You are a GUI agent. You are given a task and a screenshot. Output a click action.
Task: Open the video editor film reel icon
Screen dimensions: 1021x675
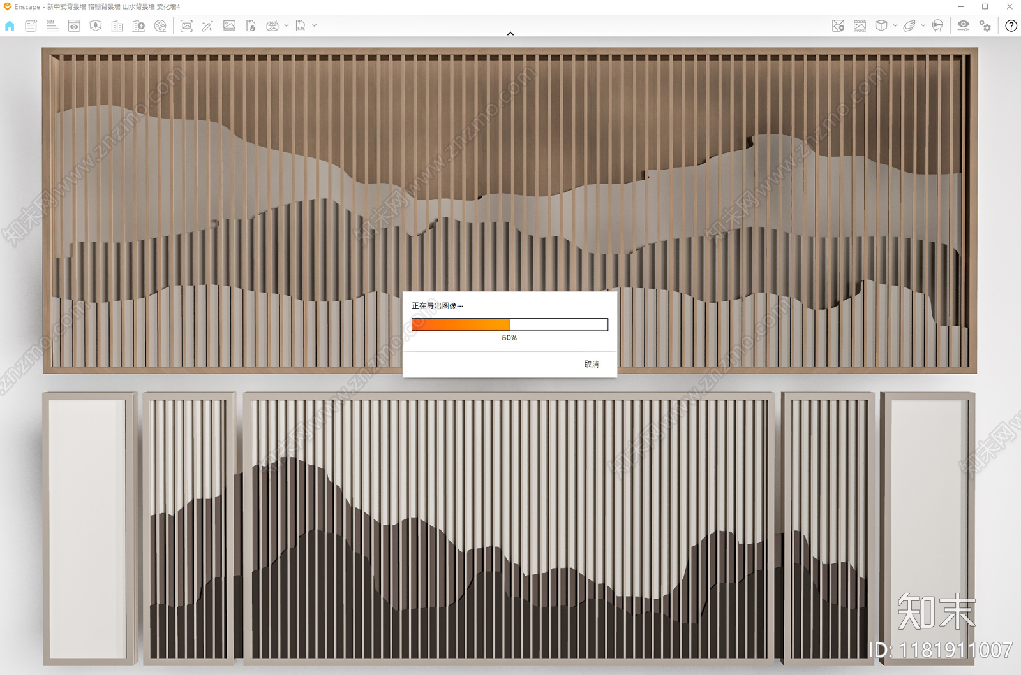(160, 26)
